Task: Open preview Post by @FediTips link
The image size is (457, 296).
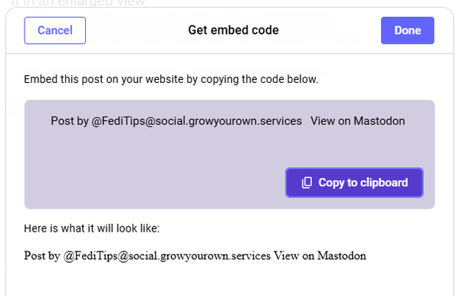Action: (147, 256)
